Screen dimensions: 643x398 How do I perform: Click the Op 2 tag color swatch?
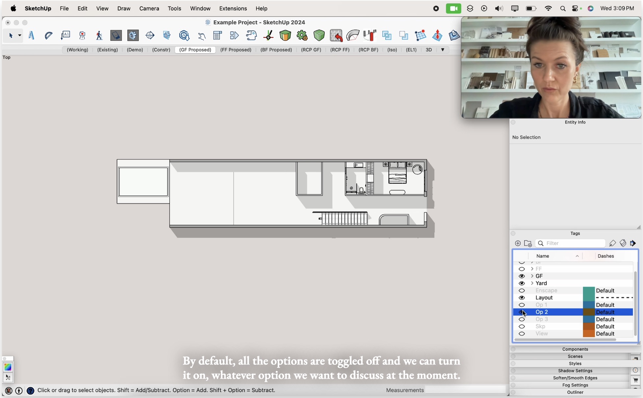588,312
